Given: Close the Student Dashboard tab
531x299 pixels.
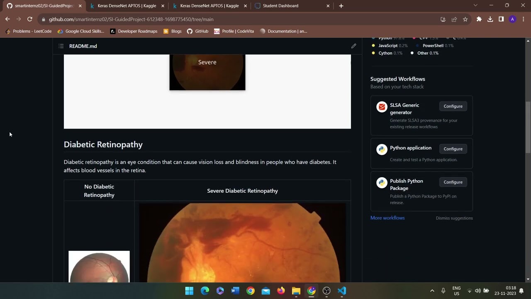Looking at the screenshot, I should [328, 6].
